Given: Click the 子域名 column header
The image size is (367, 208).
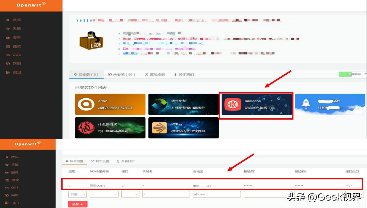Looking at the screenshot, I should [x=147, y=171].
